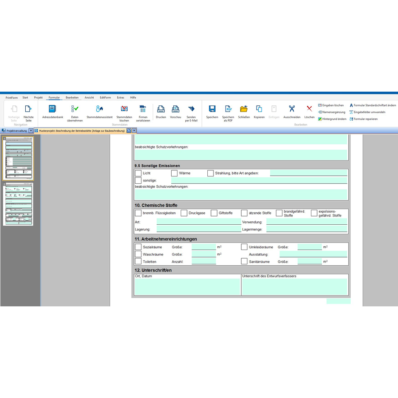
Task: Check expolsionsgefährd. Stoffe checkbox
Action: tap(314, 213)
